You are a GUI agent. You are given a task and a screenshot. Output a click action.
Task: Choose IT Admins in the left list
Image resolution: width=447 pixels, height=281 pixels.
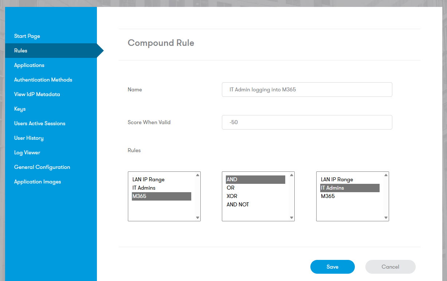pyautogui.click(x=144, y=188)
